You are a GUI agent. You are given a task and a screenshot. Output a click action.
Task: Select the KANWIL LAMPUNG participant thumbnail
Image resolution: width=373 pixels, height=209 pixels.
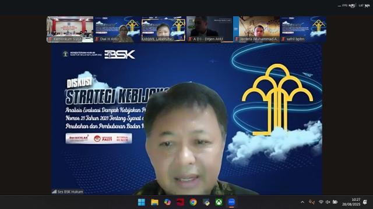click(163, 29)
